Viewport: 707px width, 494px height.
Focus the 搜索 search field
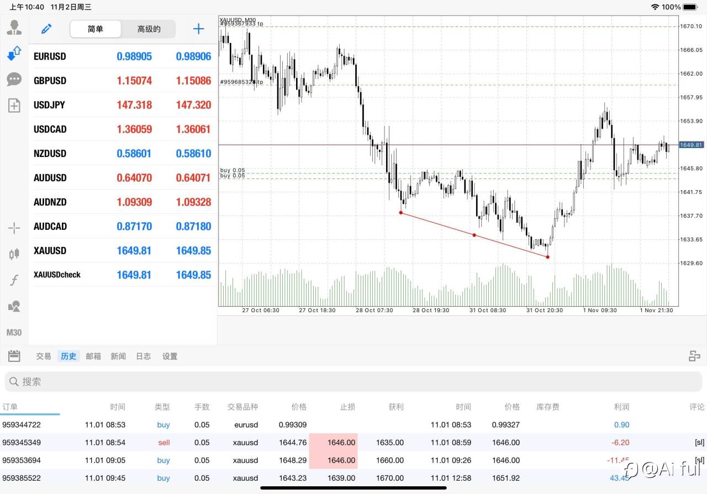click(x=353, y=382)
